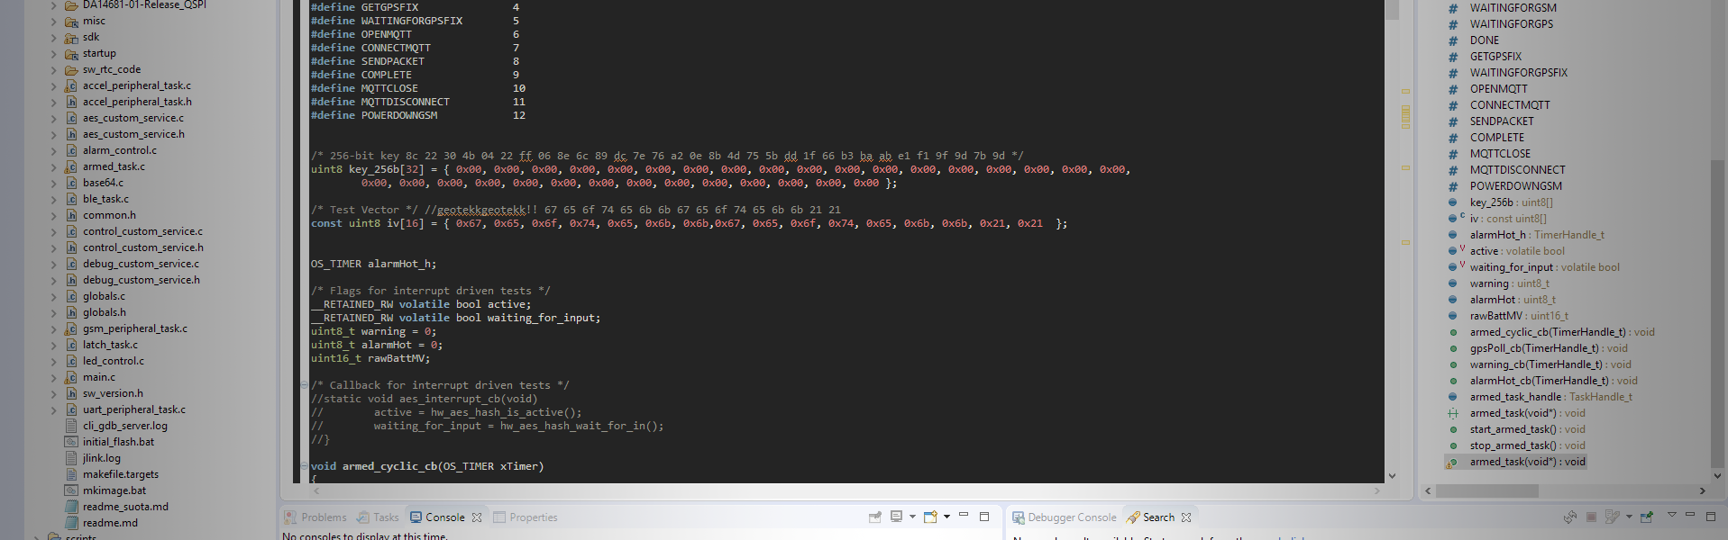Open the Debugger Console tab
This screenshot has height=540, width=1728.
(1071, 517)
